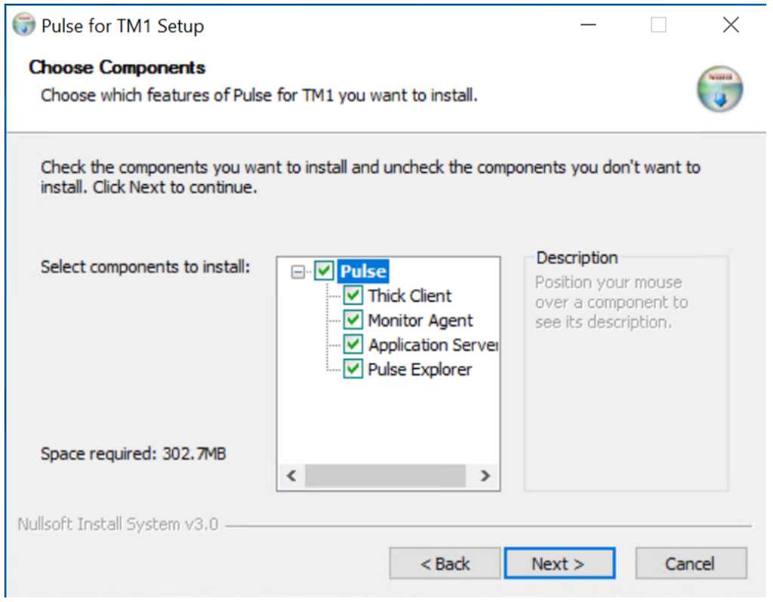
Task: Select the Monitor Agent component label
Action: click(x=420, y=320)
